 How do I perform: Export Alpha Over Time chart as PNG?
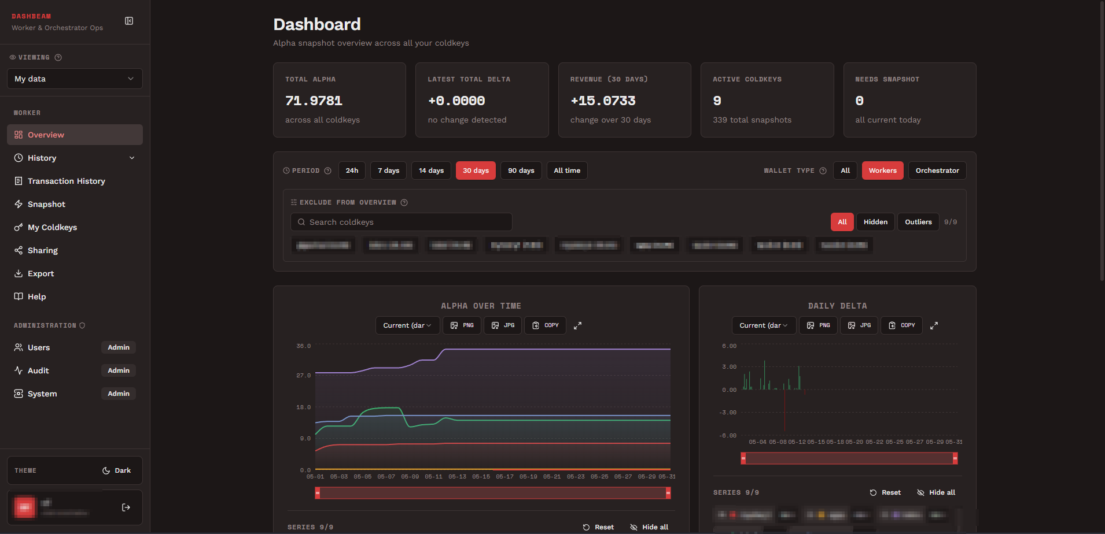pos(462,325)
